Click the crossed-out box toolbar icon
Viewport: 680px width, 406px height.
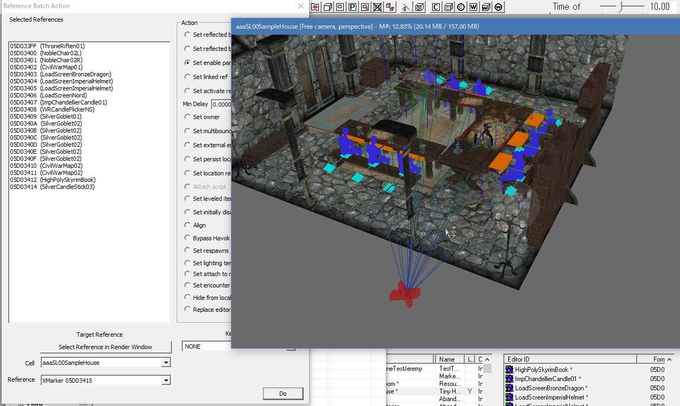point(377,7)
